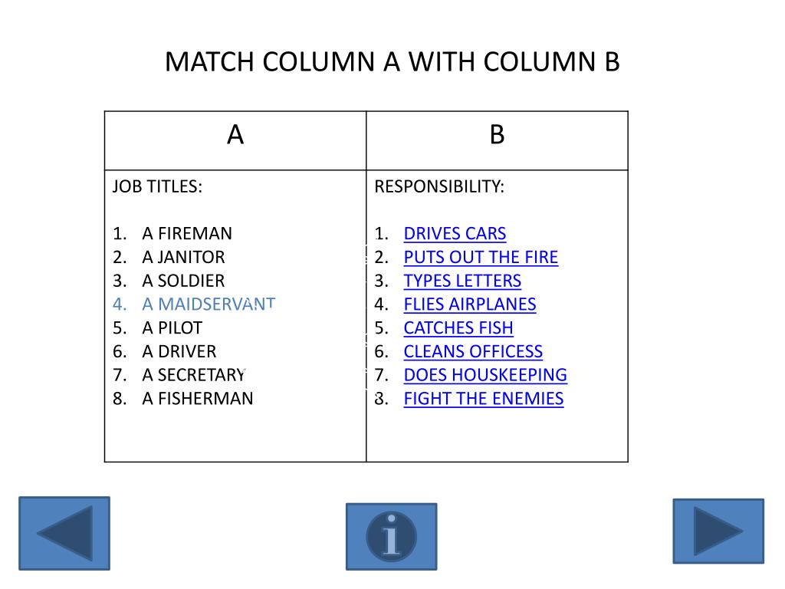Click A FISHERMAN in column A
Viewport: 785px width, 589px height.
(197, 398)
